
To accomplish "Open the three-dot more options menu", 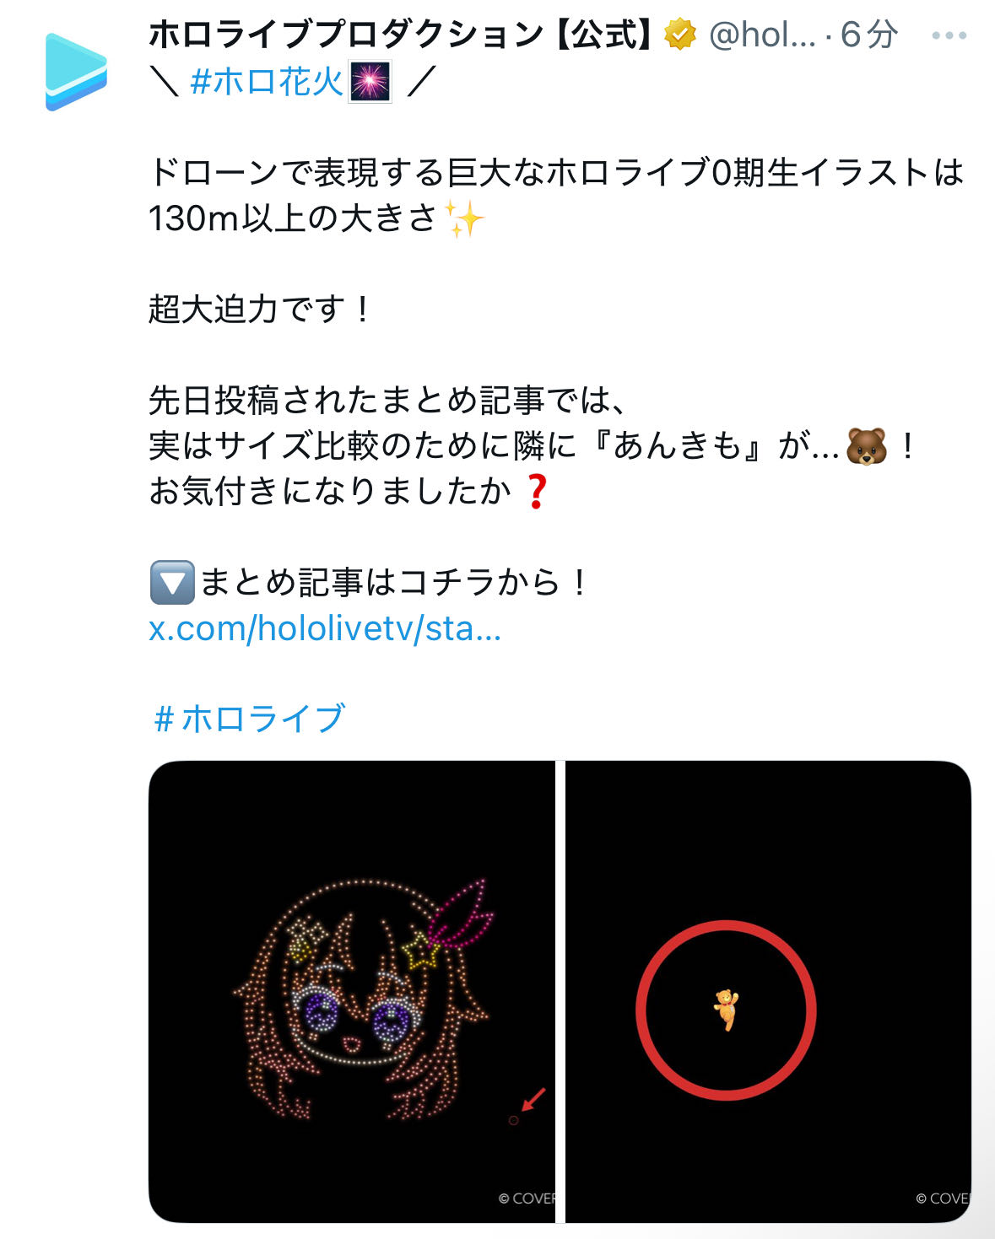I will click(x=949, y=35).
